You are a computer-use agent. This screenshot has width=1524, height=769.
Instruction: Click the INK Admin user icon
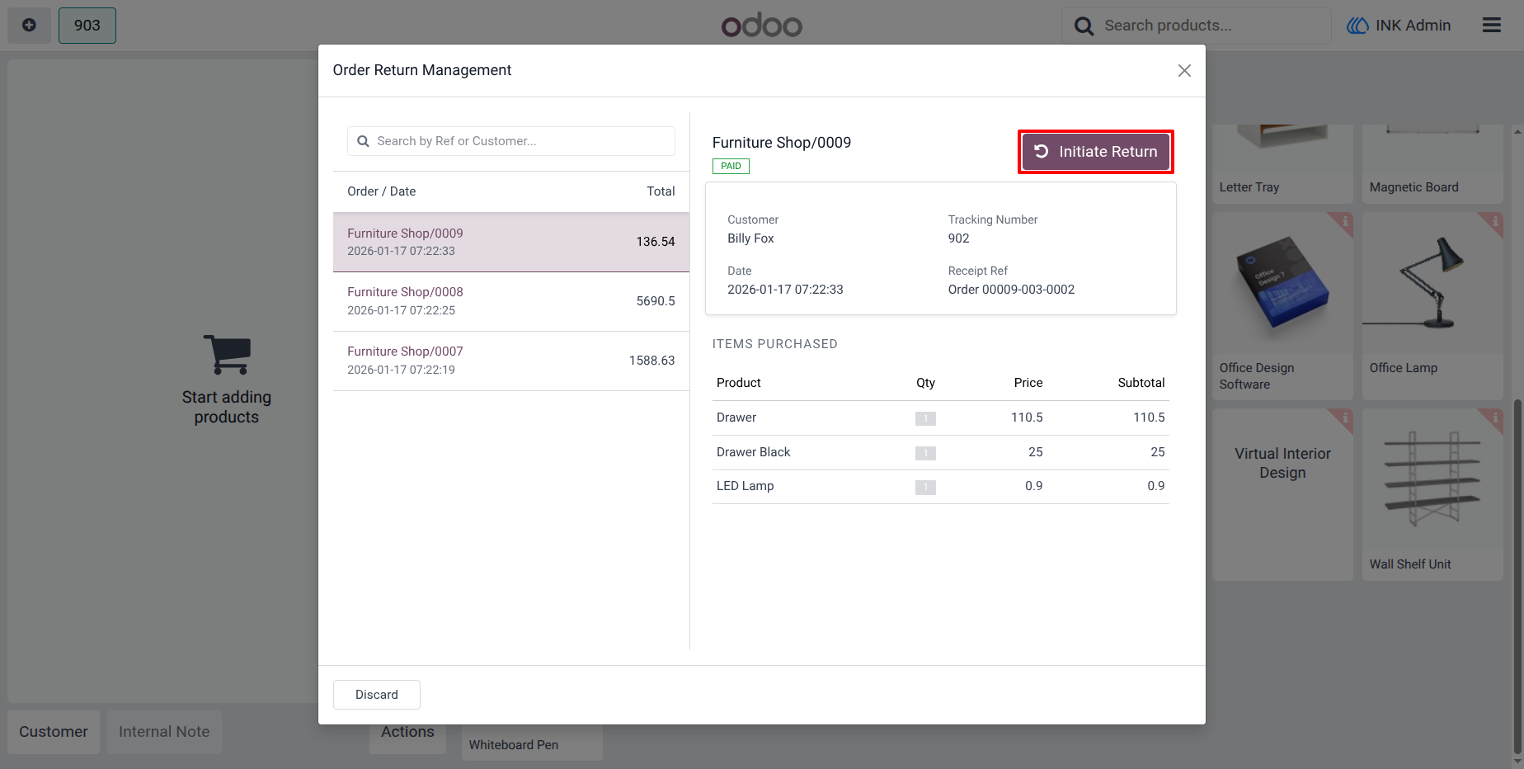click(x=1357, y=26)
